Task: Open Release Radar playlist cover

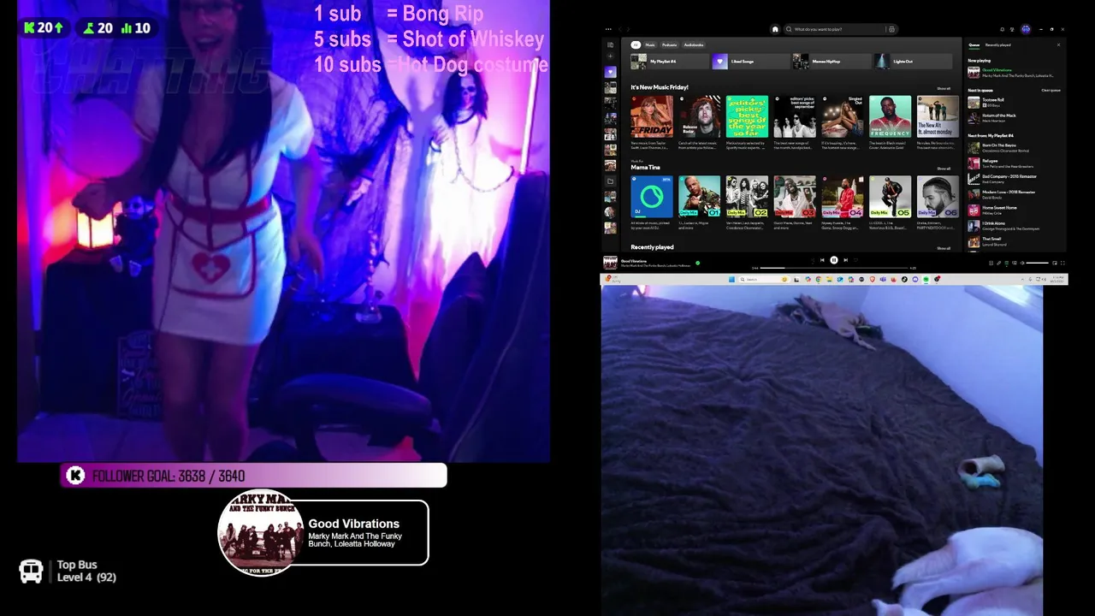Action: 700,116
